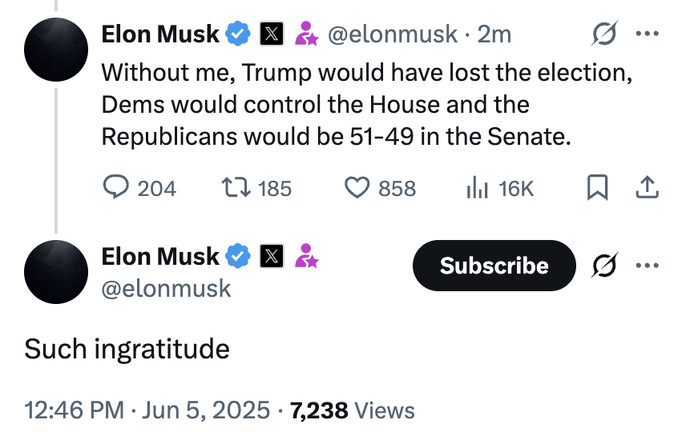Share the top tweet via upload icon
This screenshot has height=448, width=686.
(647, 187)
